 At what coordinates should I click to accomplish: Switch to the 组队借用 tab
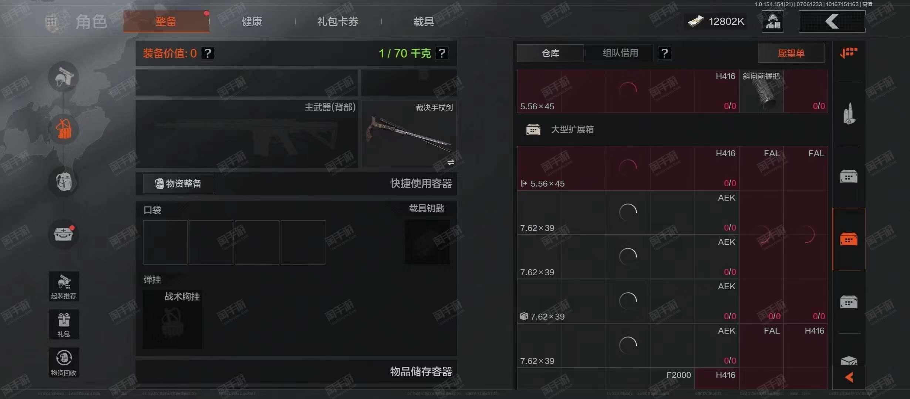click(620, 53)
